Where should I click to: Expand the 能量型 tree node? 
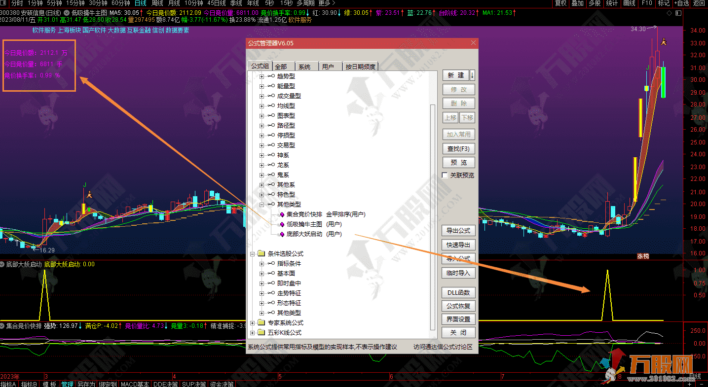(x=262, y=86)
